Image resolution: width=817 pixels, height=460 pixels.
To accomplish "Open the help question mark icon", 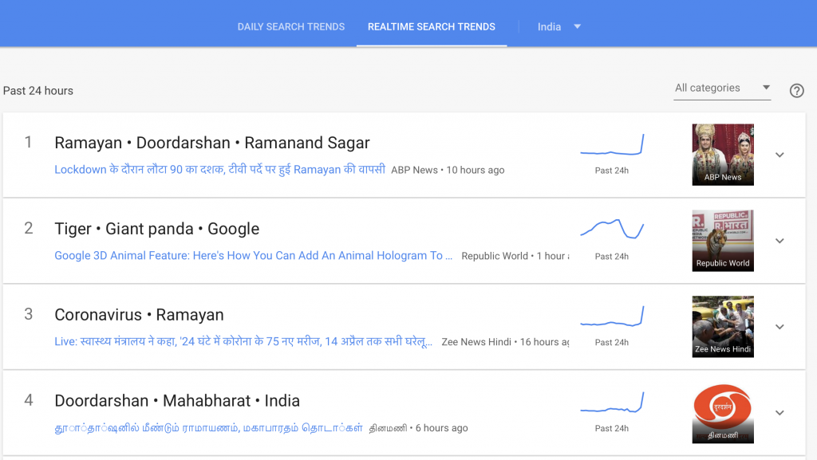I will pos(796,91).
